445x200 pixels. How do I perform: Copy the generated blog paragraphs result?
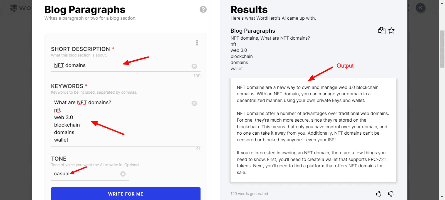382,31
